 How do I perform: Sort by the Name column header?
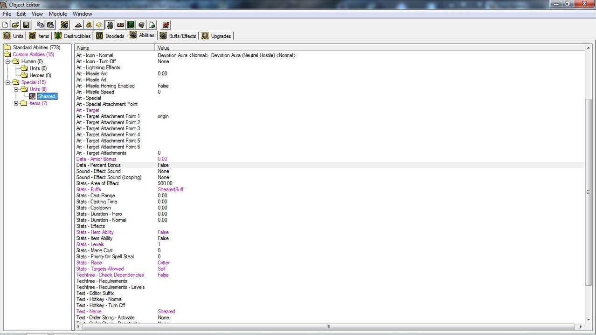115,48
